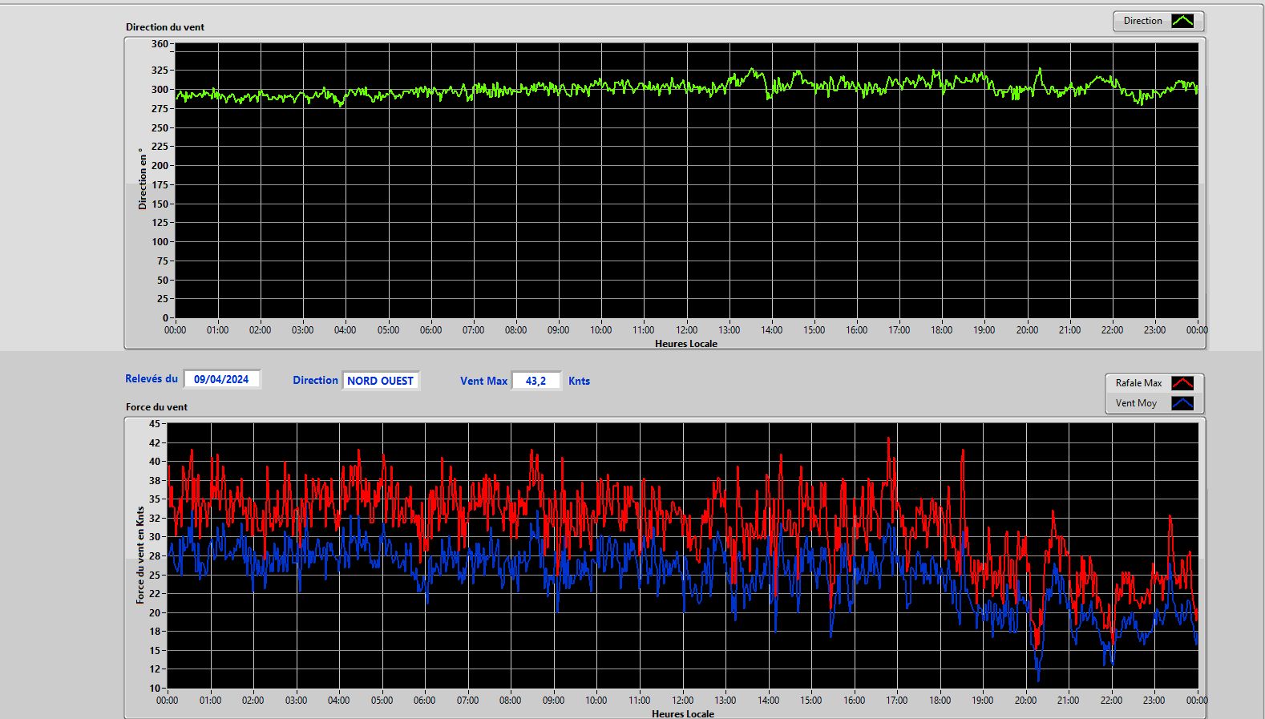Click 'Heures Locale' label under force chart

[x=683, y=713]
